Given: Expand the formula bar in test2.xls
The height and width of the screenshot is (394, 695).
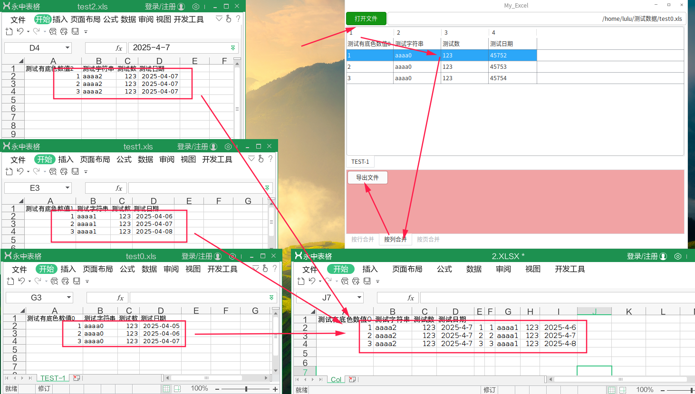Looking at the screenshot, I should (x=233, y=48).
